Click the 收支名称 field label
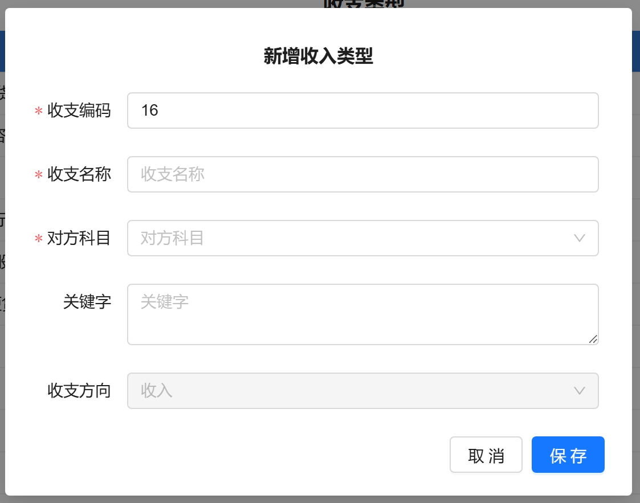Screen dimensions: 640x503 click(79, 174)
